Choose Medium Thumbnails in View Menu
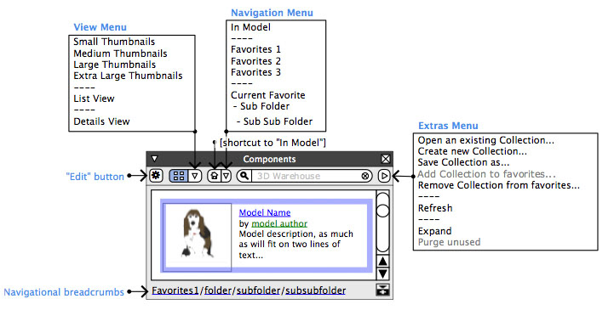 [x=120, y=54]
